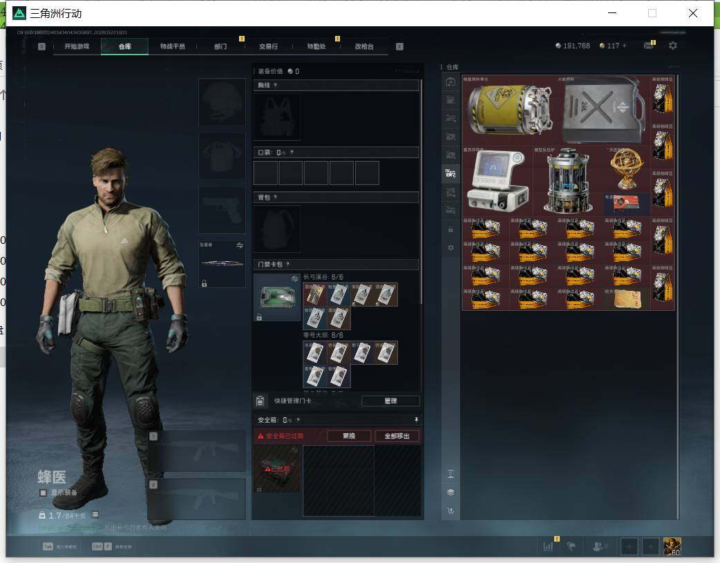Click the first plus squad slot
The height and width of the screenshot is (563, 720).
click(x=629, y=546)
